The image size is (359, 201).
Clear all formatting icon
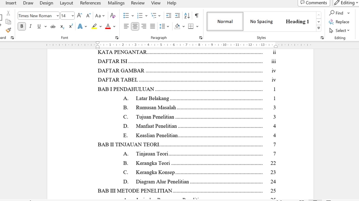[113, 16]
